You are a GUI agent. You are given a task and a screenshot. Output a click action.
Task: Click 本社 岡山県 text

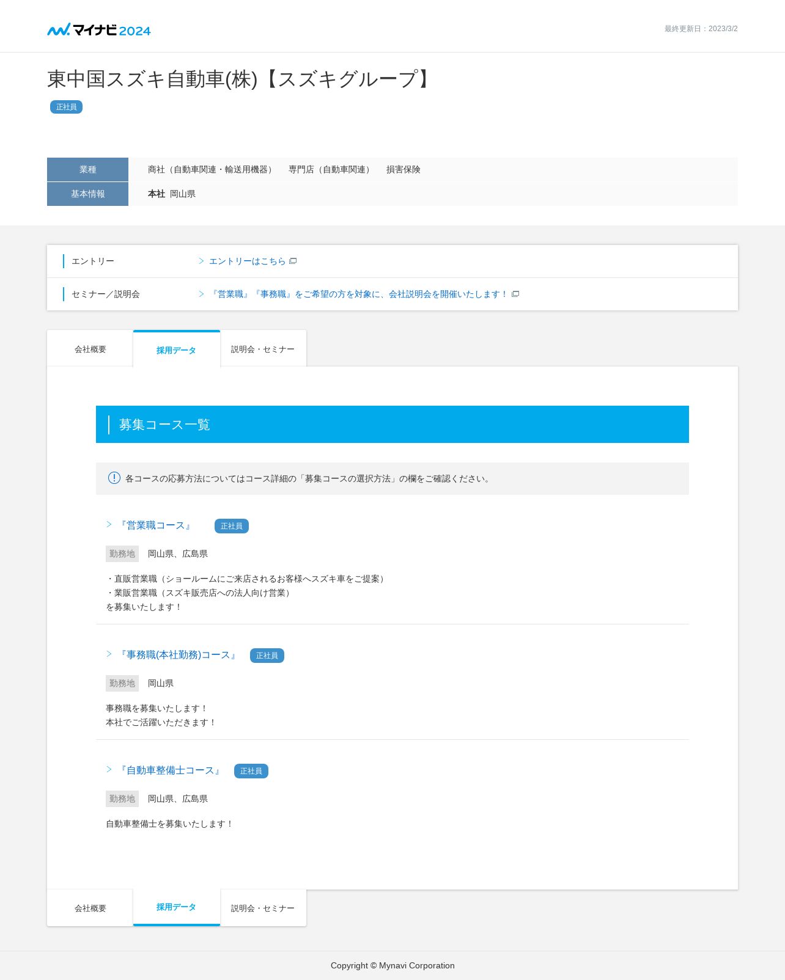click(172, 194)
